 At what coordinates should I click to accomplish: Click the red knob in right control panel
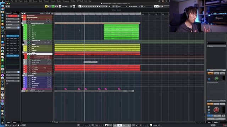coord(216,110)
